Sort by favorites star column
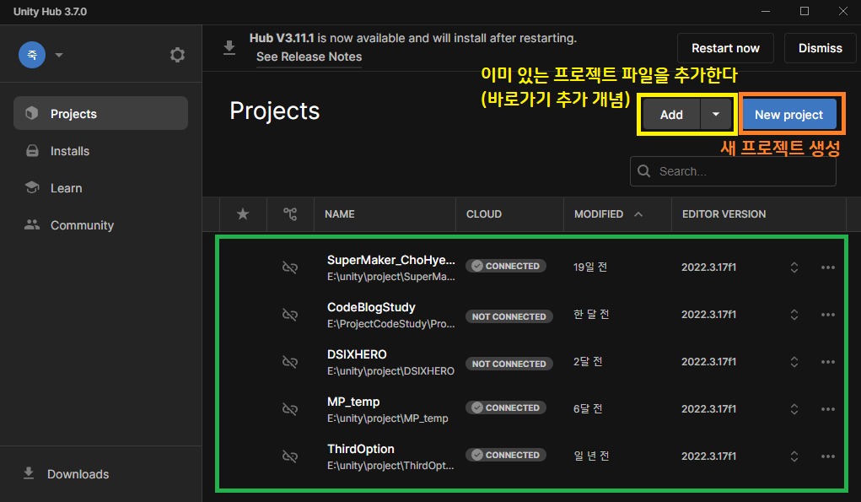 coord(243,214)
